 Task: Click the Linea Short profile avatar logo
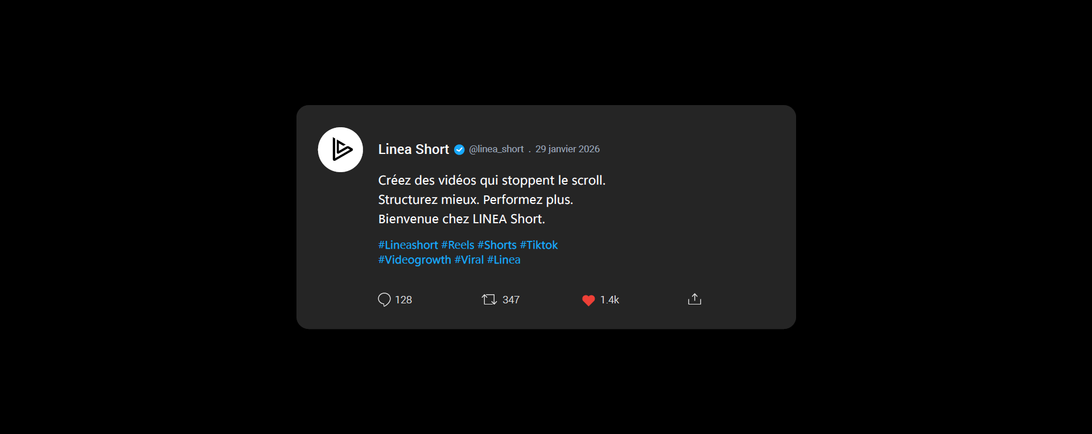coord(340,149)
